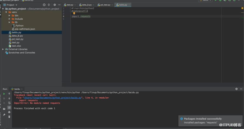Click the yellow inspection indicator in editor corner
Screen dimensions: 244x129
click(242, 8)
